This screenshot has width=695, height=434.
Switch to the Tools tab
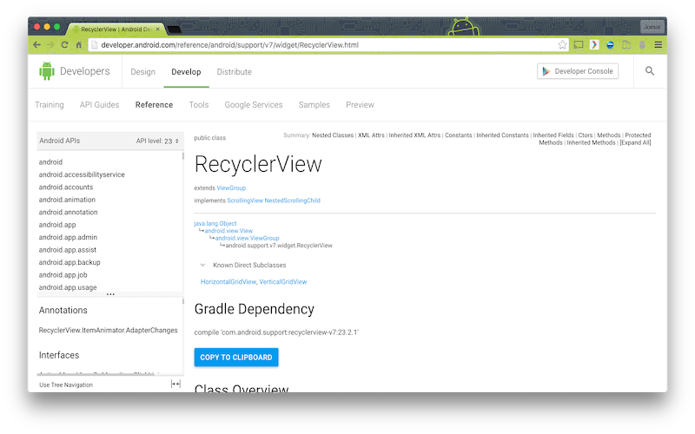pos(199,105)
